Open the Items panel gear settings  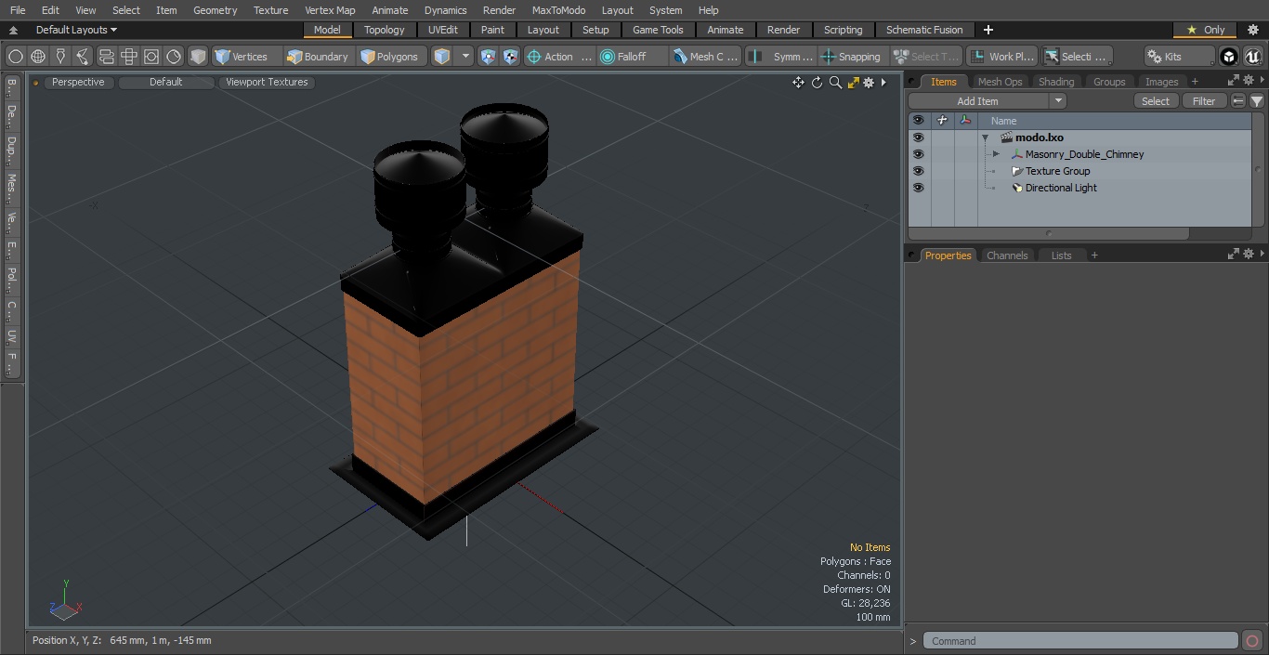[x=1249, y=82]
